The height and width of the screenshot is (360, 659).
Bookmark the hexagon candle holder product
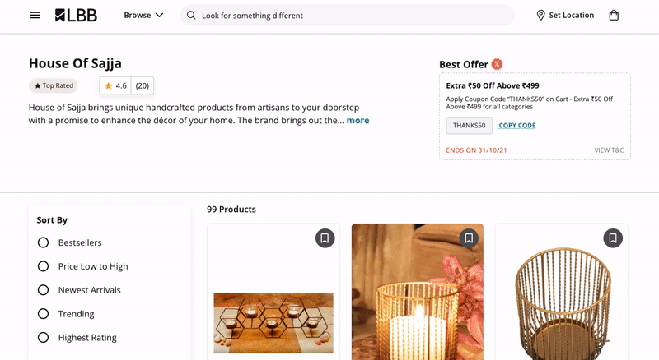[325, 238]
